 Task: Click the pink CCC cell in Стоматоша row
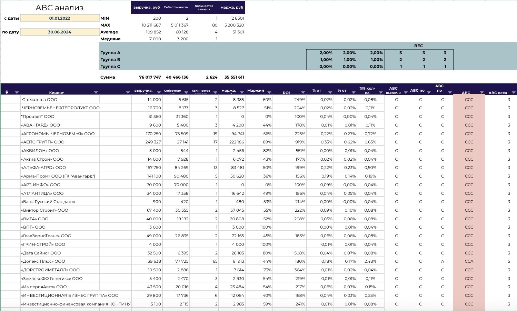(x=469, y=100)
